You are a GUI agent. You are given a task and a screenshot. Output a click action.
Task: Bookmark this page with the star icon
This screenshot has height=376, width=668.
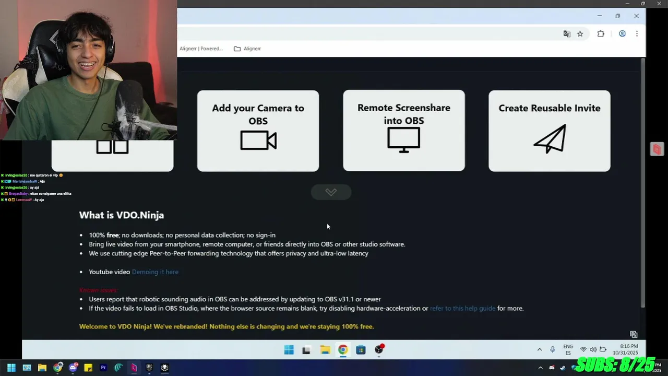(580, 33)
